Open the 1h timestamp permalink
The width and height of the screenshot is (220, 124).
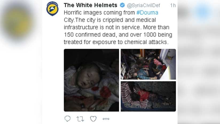click(x=173, y=5)
